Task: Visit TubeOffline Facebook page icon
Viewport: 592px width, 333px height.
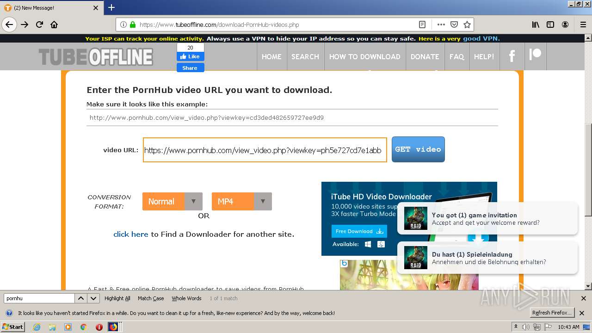Action: tap(512, 56)
